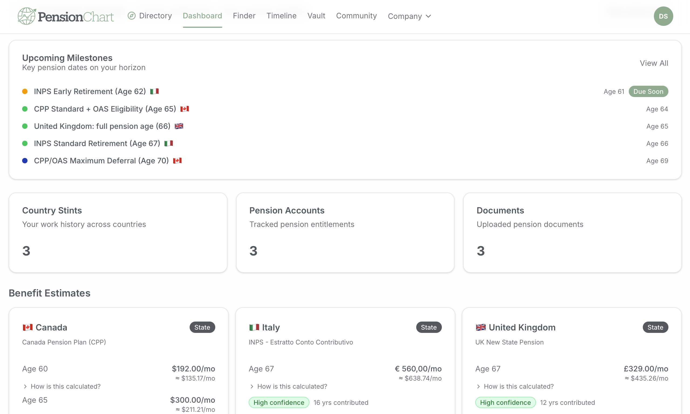This screenshot has height=414, width=690.
Task: Click 'INPS - Estratto Conto Contributivo' subtitle
Action: coord(301,342)
